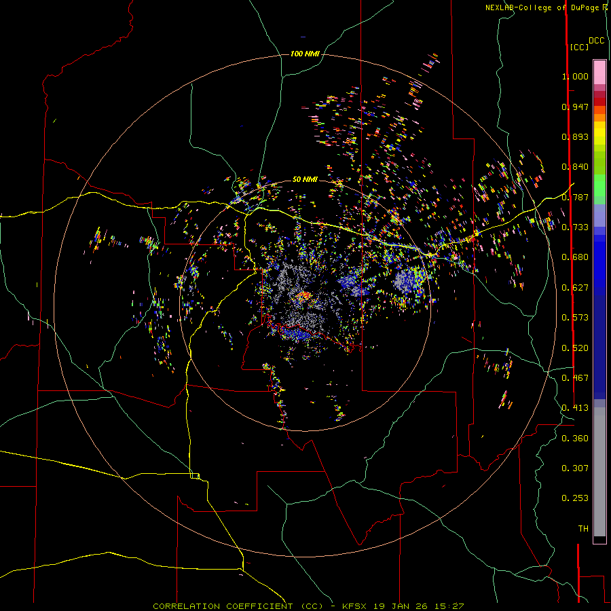
Task: Click the 0.413 scale value
Action: [x=575, y=408]
